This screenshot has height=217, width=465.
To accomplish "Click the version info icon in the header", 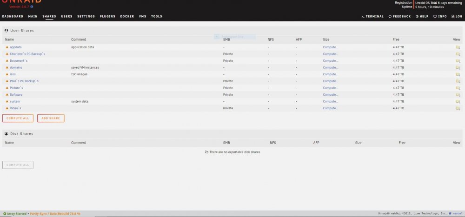I will tap(32, 7).
